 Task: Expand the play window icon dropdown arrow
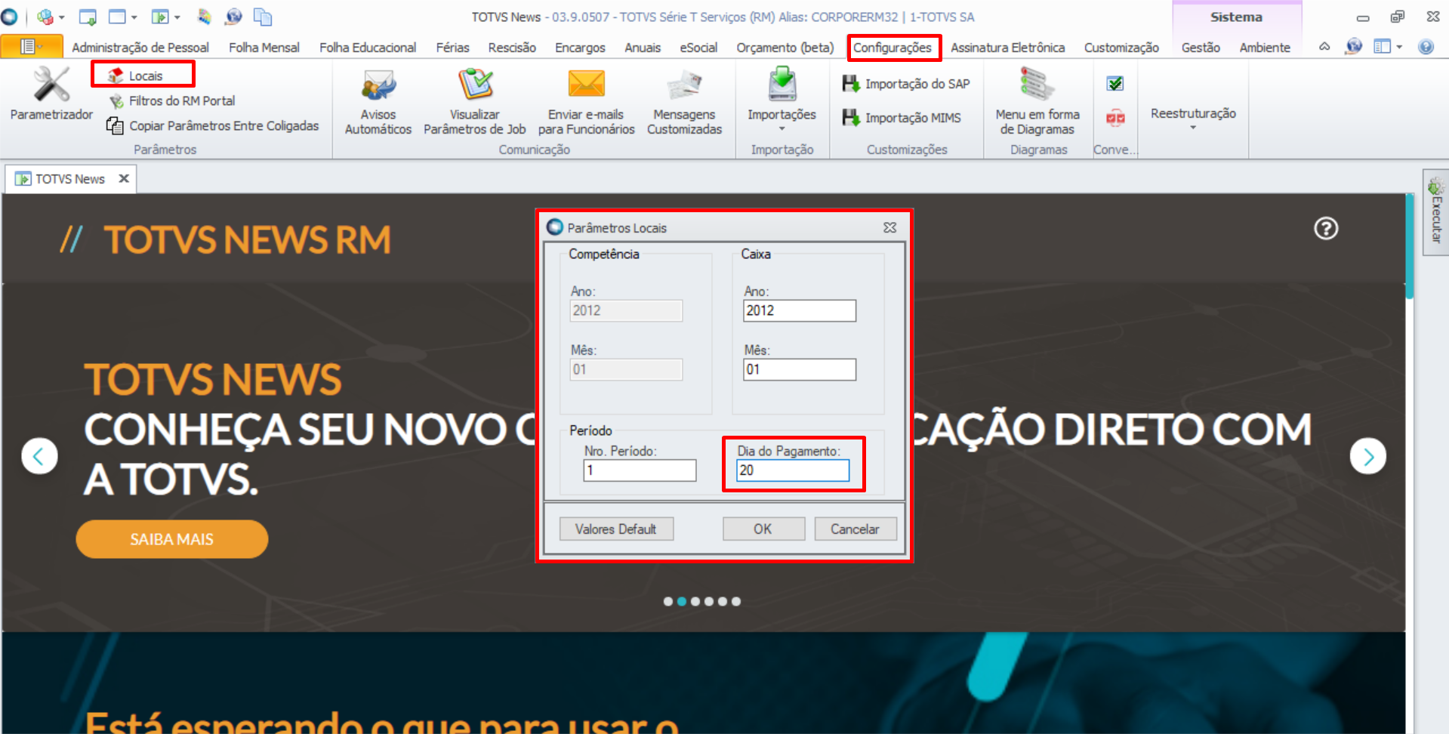coord(177,17)
